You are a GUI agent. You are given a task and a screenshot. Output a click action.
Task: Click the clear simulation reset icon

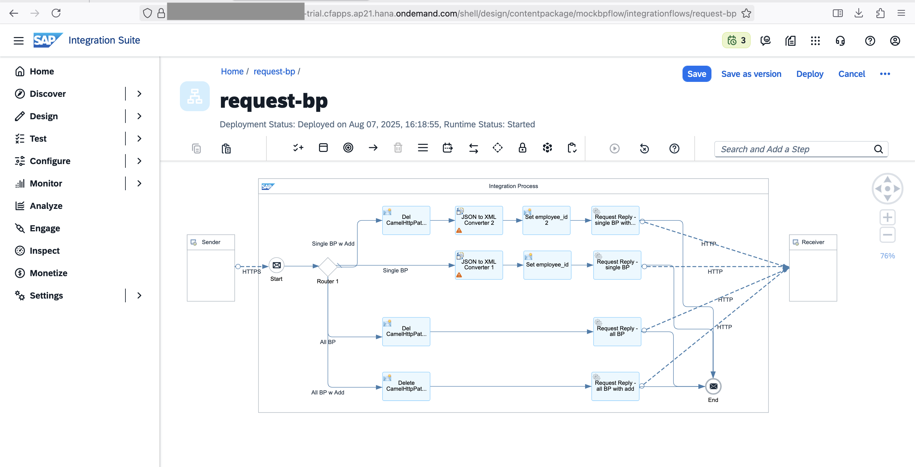pyautogui.click(x=644, y=148)
